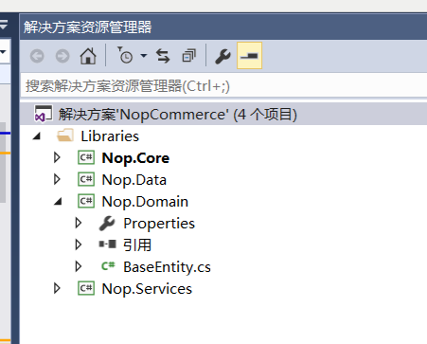Select the 引用 tree item
Screen dimensions: 427x344
(137, 245)
